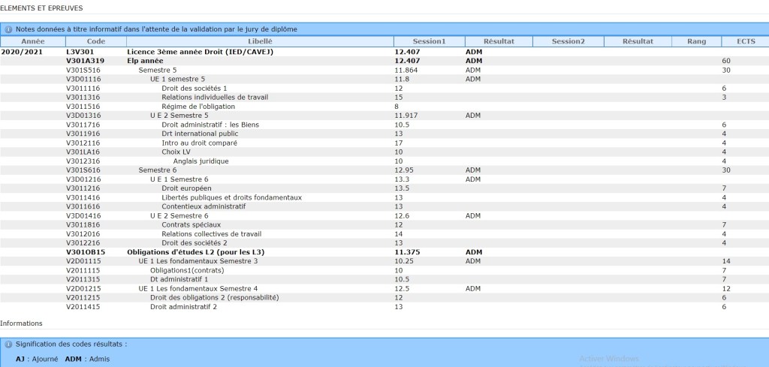Select the Rang column header
Image resolution: width=769 pixels, height=367 pixels.
pos(696,41)
